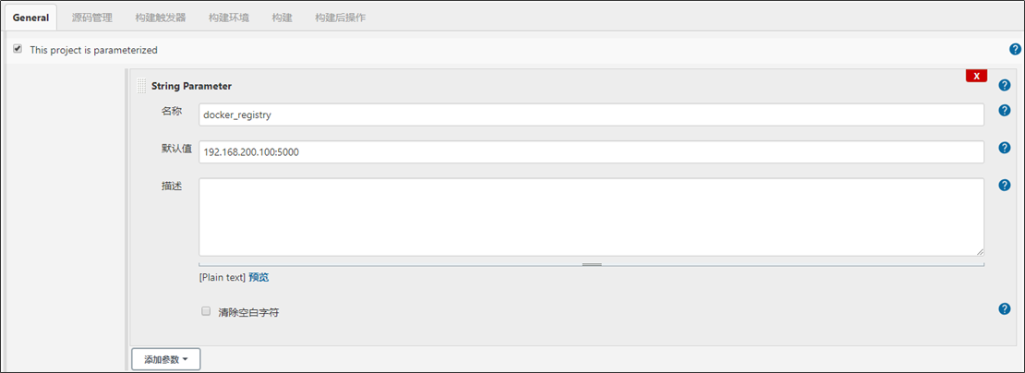Click the docker_registry name input field
Screen dimensions: 1025x373
(592, 114)
